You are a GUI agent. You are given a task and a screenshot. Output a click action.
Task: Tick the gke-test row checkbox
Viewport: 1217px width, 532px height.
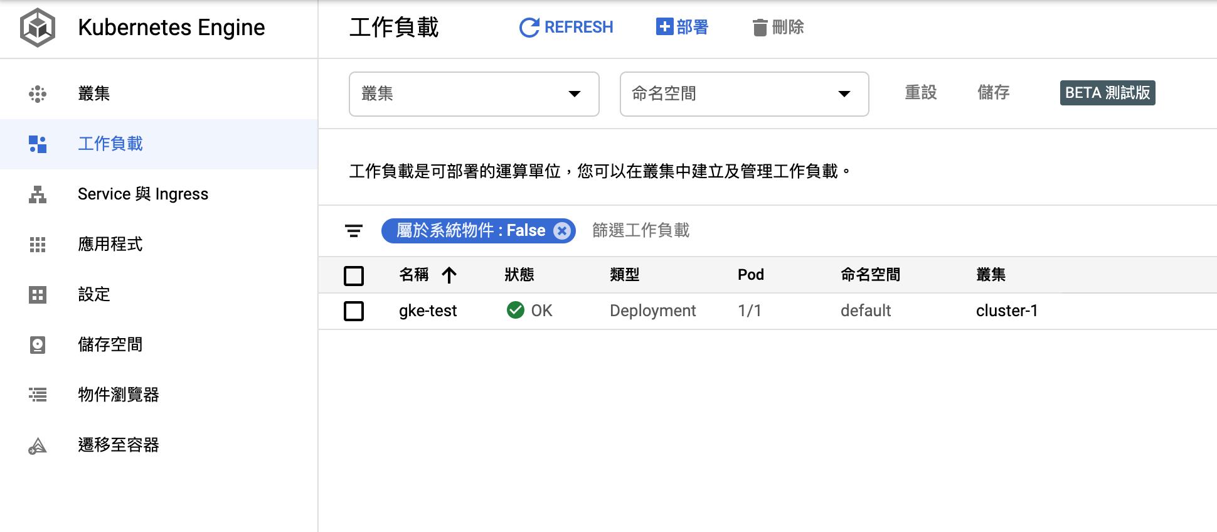354,311
